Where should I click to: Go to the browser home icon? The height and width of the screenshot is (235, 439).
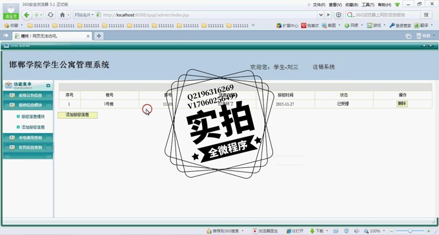coord(63,15)
